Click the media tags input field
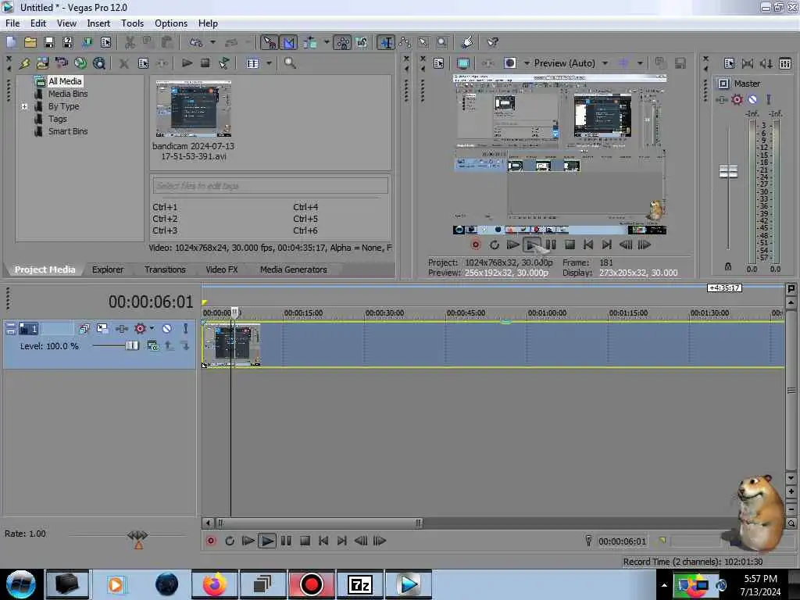Image resolution: width=800 pixels, height=600 pixels. click(270, 186)
